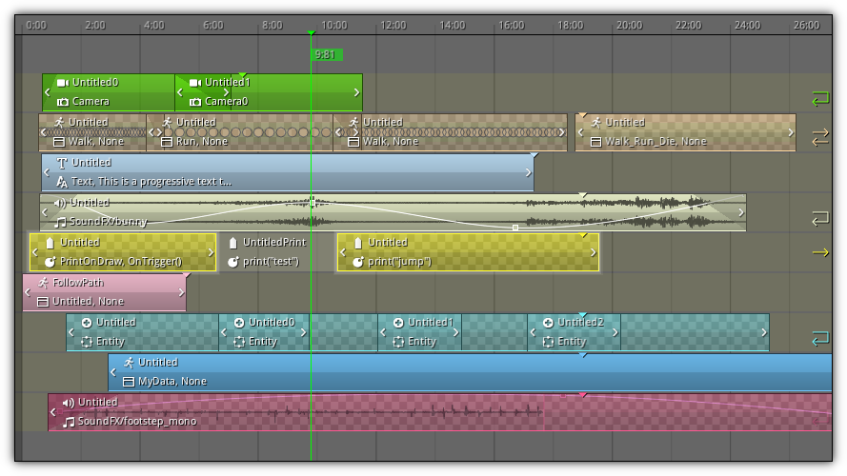Click the music note icon beside SoundFX/bunny
This screenshot has width=847, height=476.
coord(61,222)
